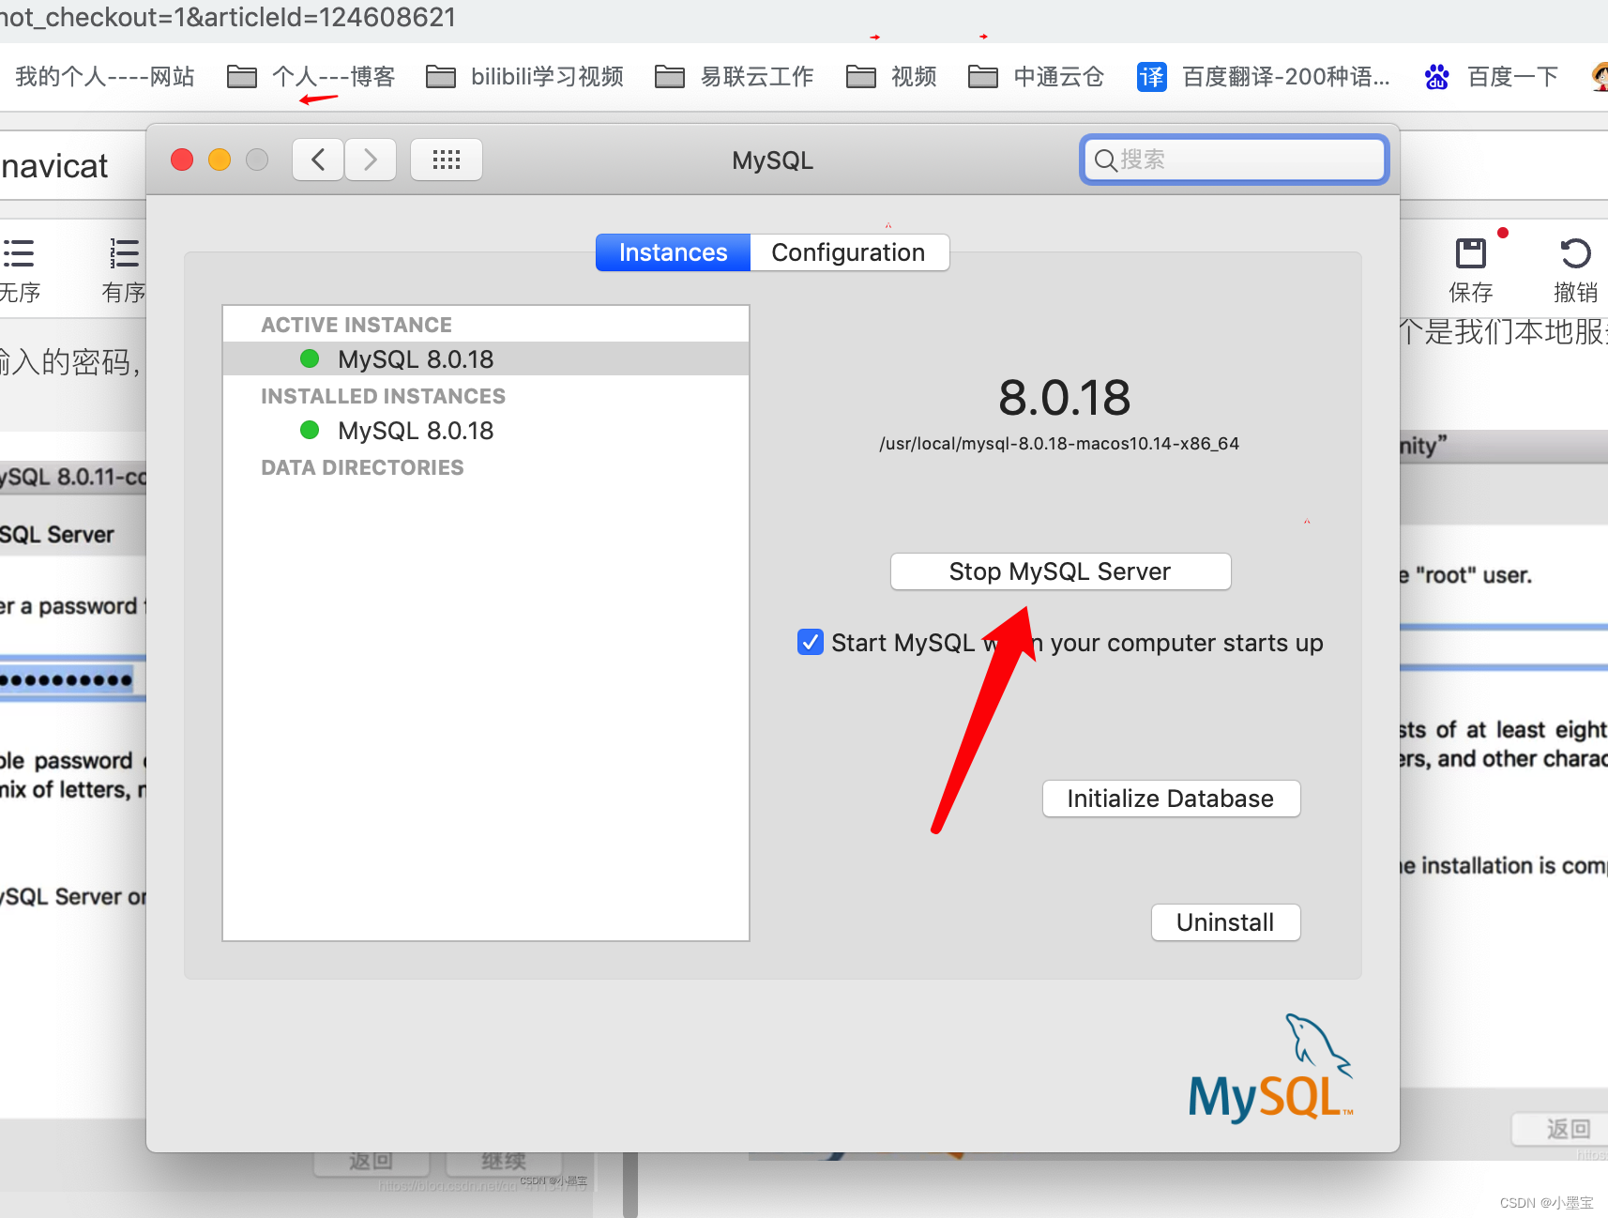Open the 我的个人----网站 bookmark

[104, 77]
